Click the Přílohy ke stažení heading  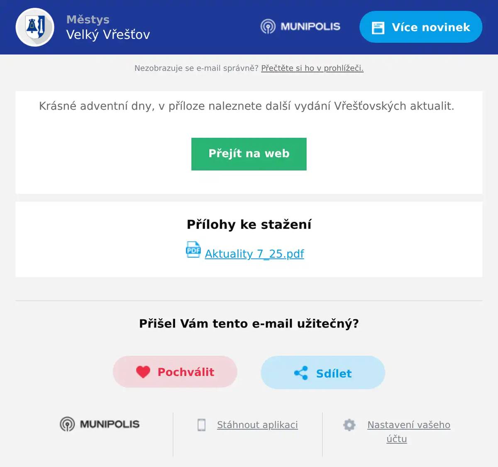pos(249,224)
